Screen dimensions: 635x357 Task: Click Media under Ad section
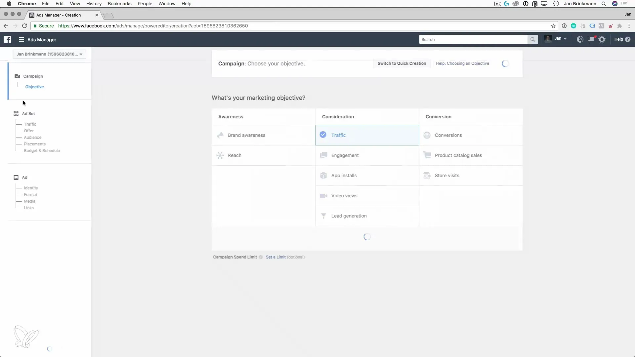point(29,201)
